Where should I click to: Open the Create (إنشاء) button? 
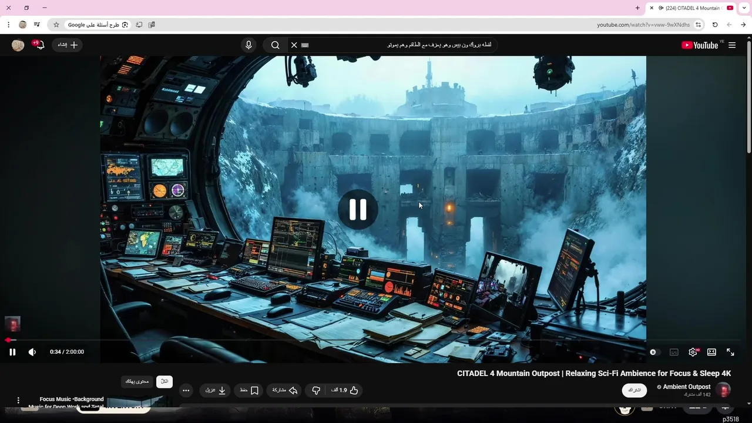68,45
